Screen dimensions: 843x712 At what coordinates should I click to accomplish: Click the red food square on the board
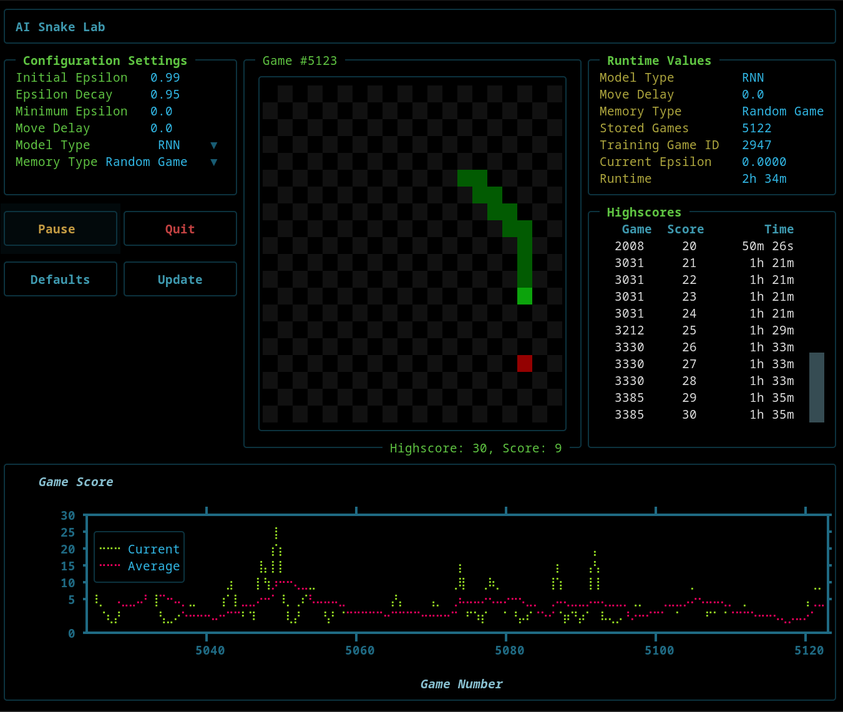(x=525, y=363)
